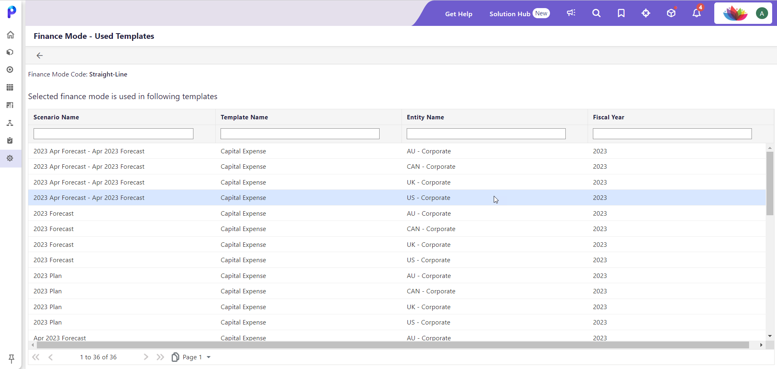Select 2023 Apr Forecast row for CAN - Corporate

(x=397, y=166)
